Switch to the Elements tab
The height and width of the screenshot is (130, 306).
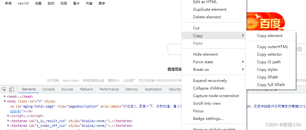click(29, 89)
